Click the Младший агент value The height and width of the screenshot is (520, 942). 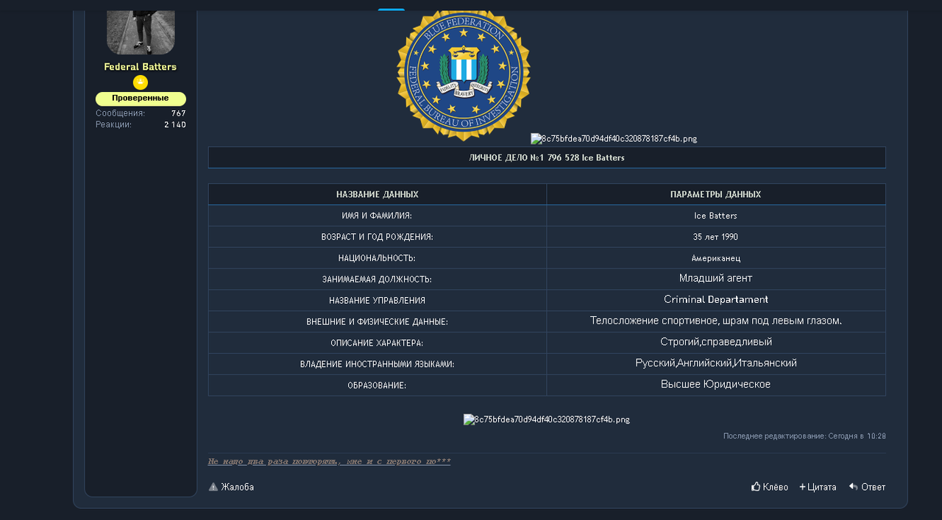716,278
